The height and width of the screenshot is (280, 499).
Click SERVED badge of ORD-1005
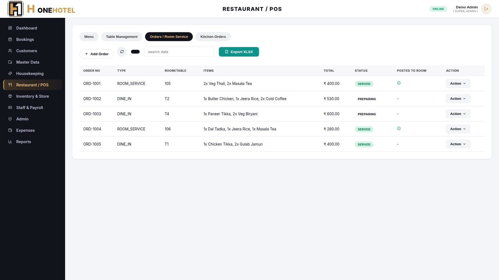[364, 144]
